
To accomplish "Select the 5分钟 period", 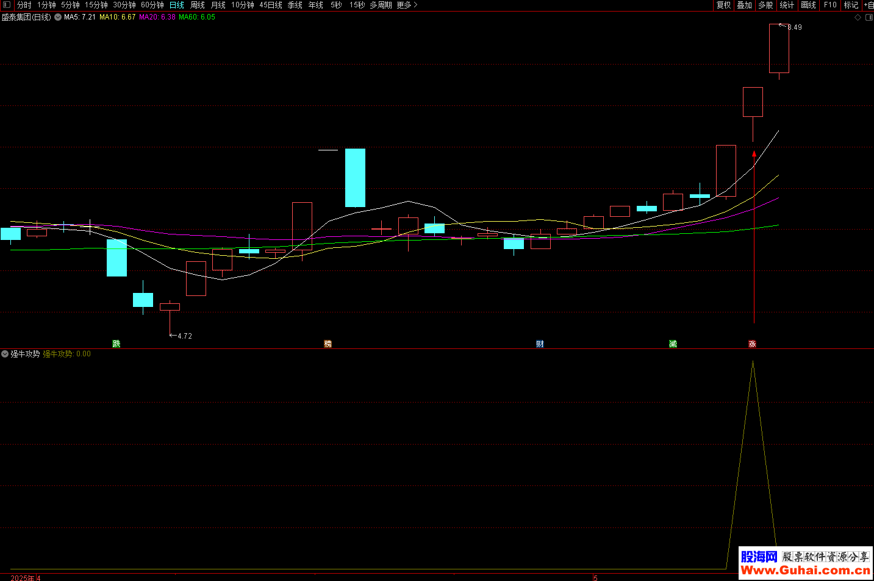I will tap(70, 5).
